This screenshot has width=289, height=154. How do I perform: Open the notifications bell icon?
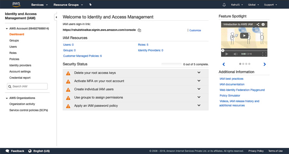pyautogui.click(x=224, y=5)
